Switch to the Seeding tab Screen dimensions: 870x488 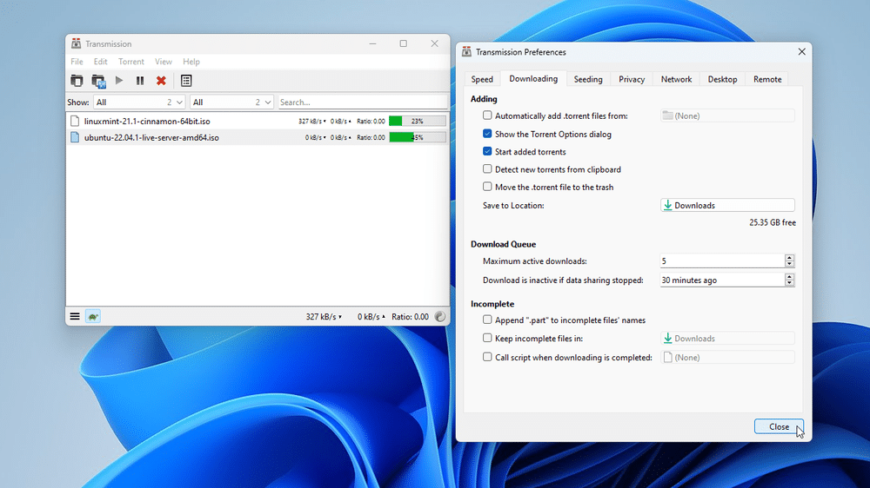pos(588,79)
